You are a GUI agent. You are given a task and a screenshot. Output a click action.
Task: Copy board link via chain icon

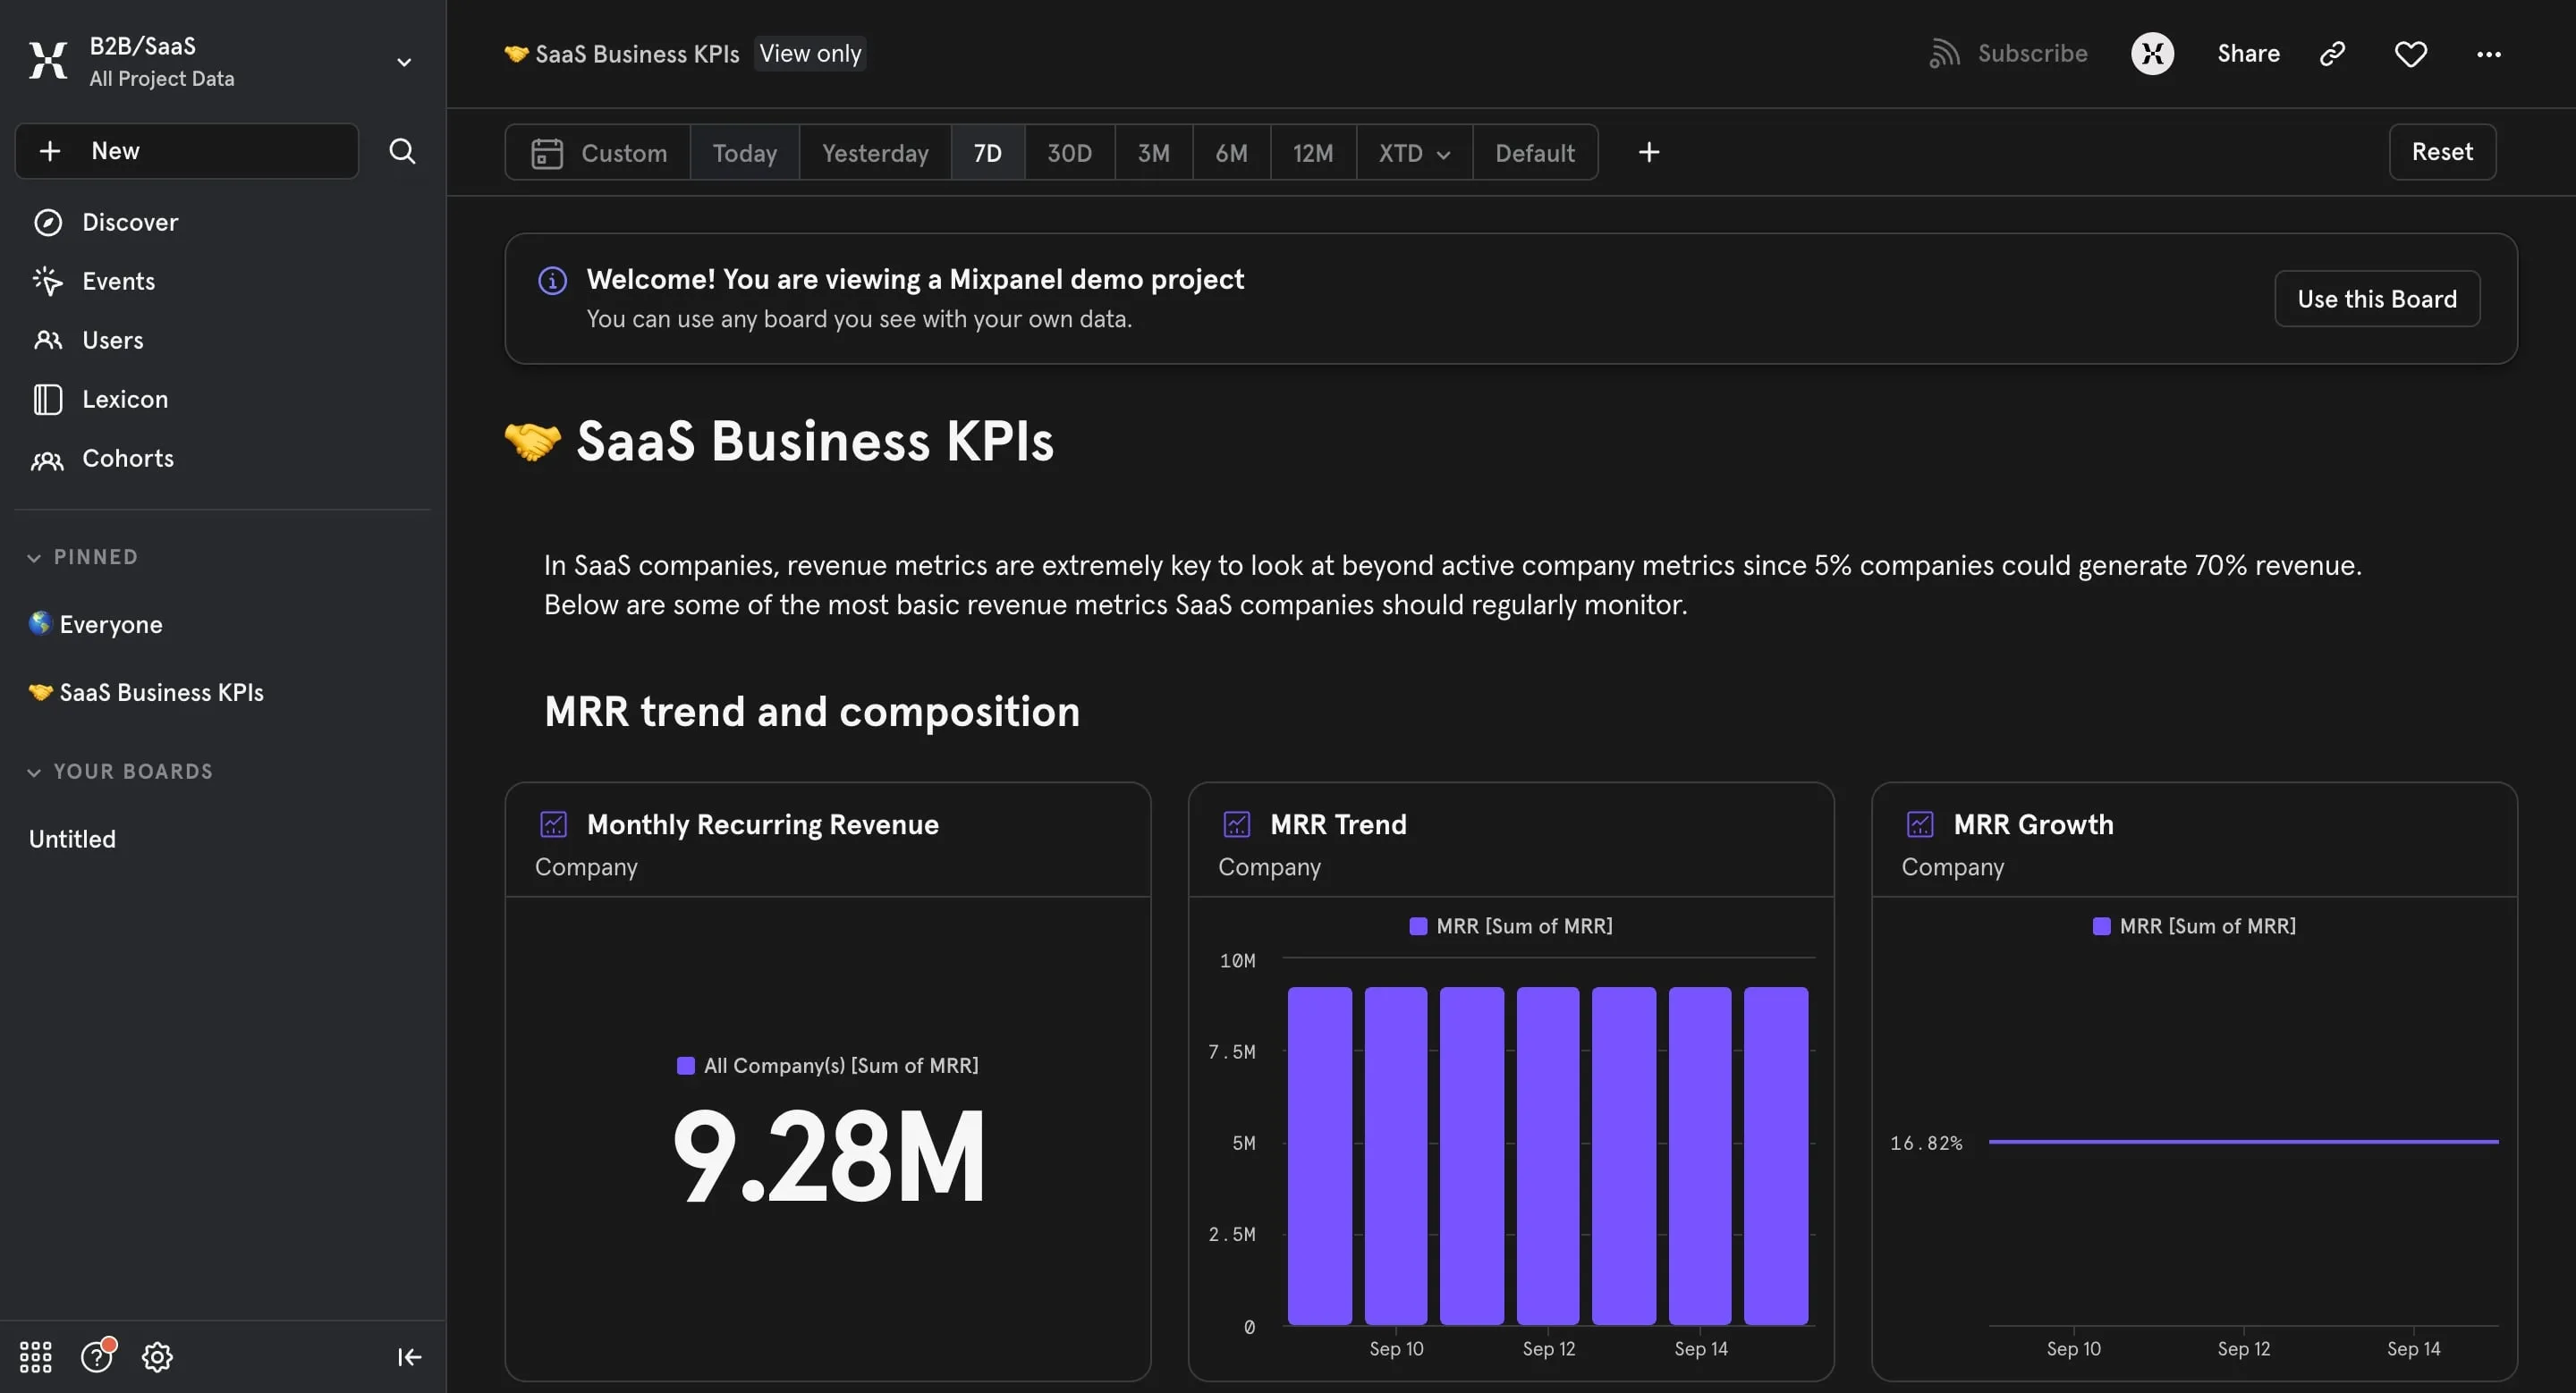click(2332, 53)
